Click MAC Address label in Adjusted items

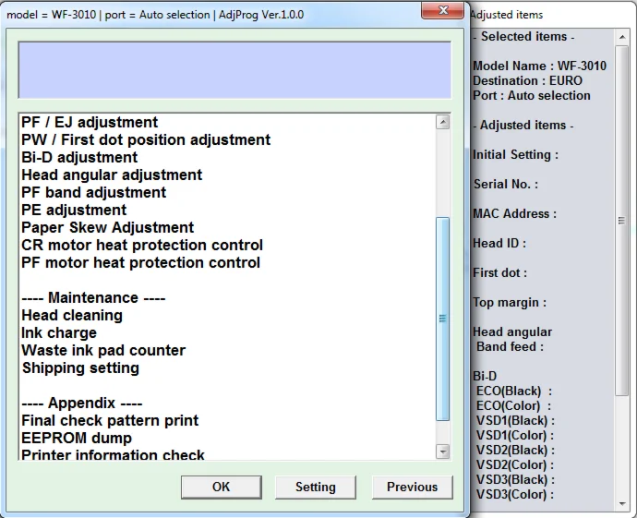coord(515,213)
